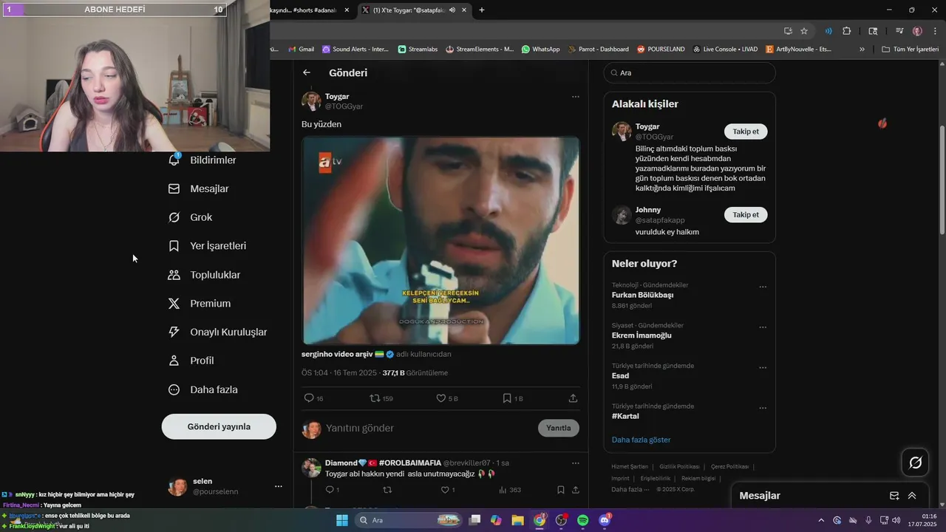The height and width of the screenshot is (532, 946).
Task: Click the page vertical scrollbar
Action: tap(942, 181)
